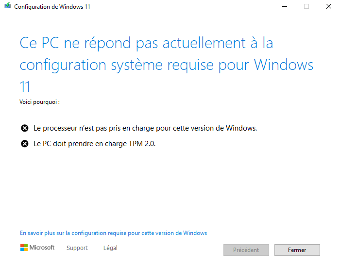Image resolution: width=340 pixels, height=268 pixels.
Task: Click the four-color Microsoft logo squares
Action: point(24,248)
